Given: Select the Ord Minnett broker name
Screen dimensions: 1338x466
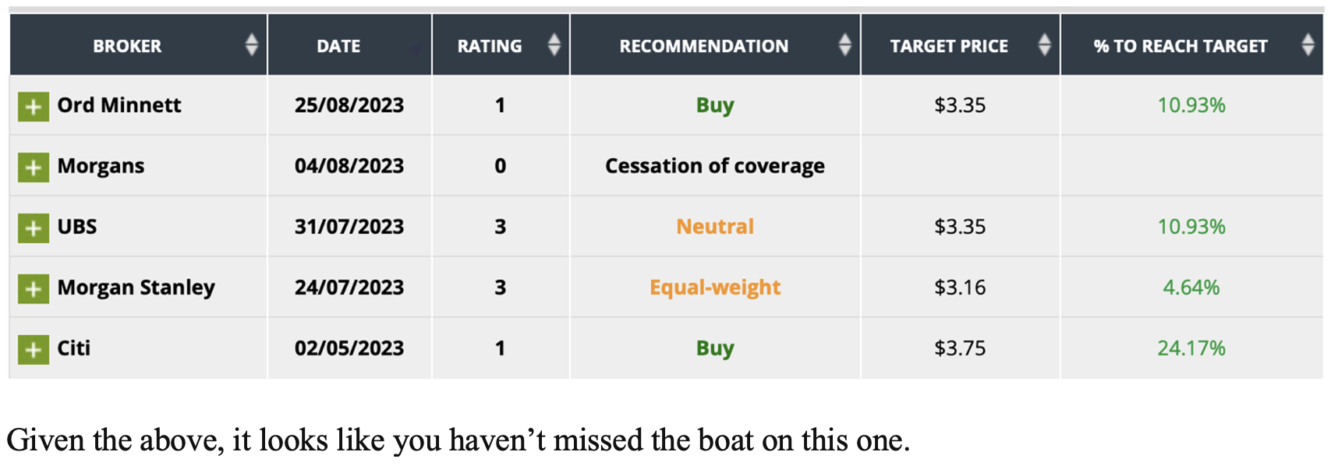Looking at the screenshot, I should tap(119, 105).
